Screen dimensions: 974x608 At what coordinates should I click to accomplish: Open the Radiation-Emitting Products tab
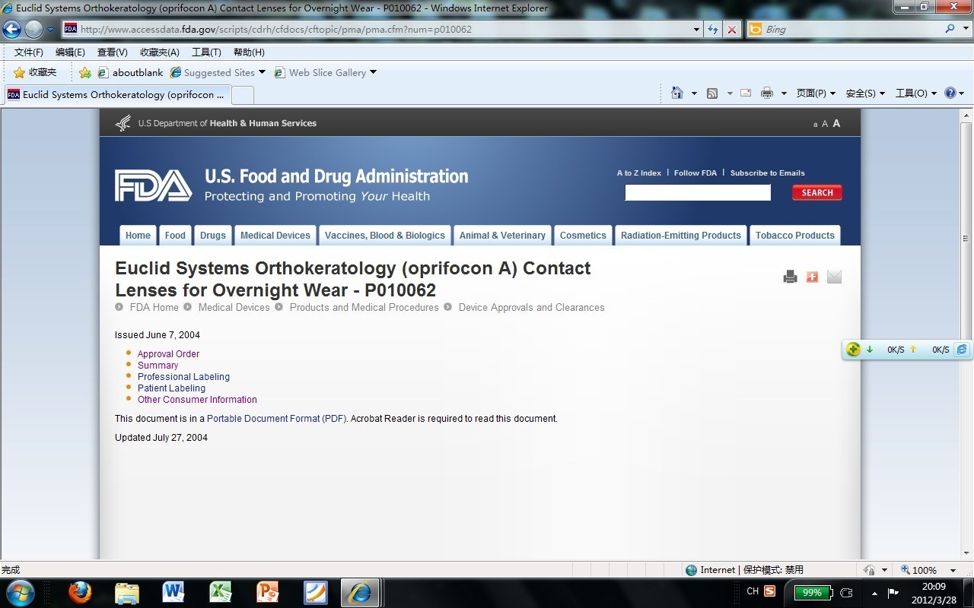coord(681,236)
